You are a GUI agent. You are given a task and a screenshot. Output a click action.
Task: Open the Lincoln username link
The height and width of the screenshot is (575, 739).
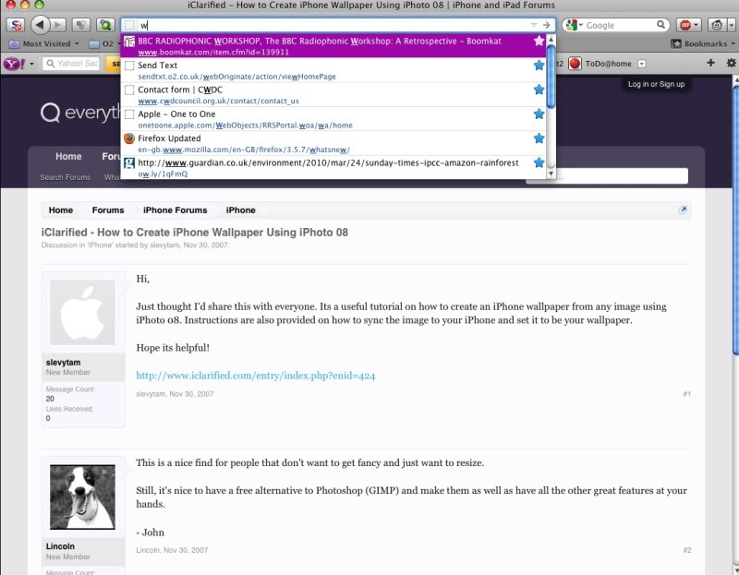click(x=60, y=546)
